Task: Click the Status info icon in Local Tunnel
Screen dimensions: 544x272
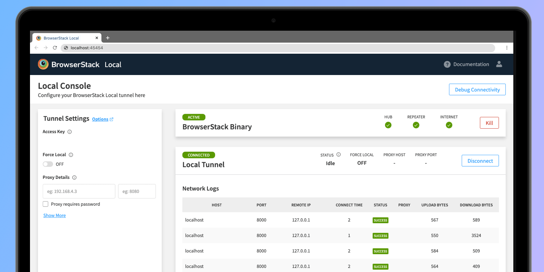Action: coord(338,155)
